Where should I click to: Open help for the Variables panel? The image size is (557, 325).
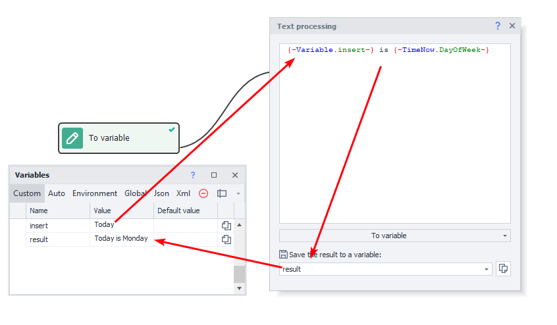click(193, 175)
